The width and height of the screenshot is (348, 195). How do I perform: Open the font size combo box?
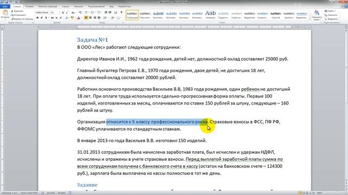pos(55,12)
